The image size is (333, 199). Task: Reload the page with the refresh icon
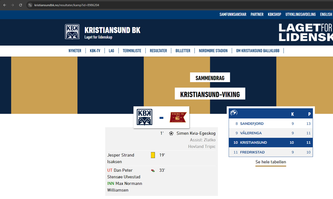(x=21, y=5)
